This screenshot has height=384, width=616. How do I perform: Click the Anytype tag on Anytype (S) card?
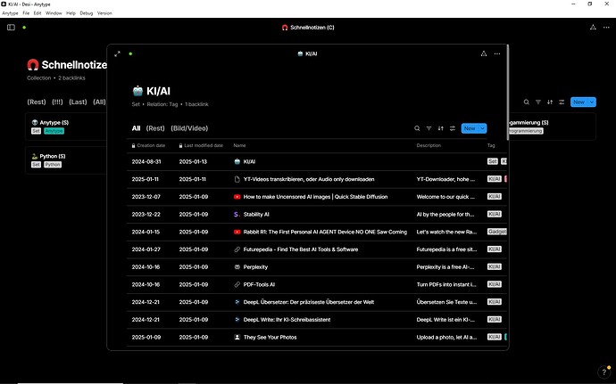pos(54,131)
